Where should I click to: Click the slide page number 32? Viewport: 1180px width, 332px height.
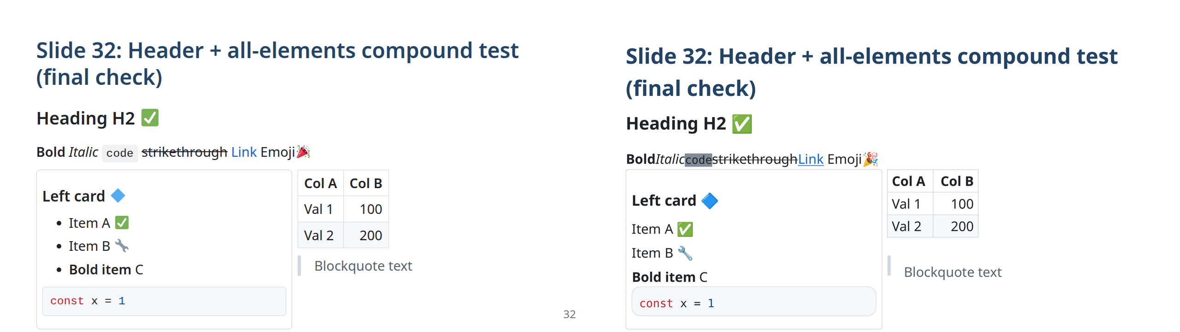pyautogui.click(x=569, y=314)
